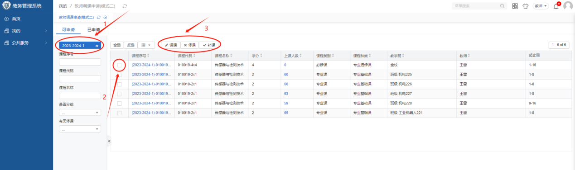The image size is (575, 170).
Task: Tick the checkbox for the 全校 course row
Action: click(120, 65)
